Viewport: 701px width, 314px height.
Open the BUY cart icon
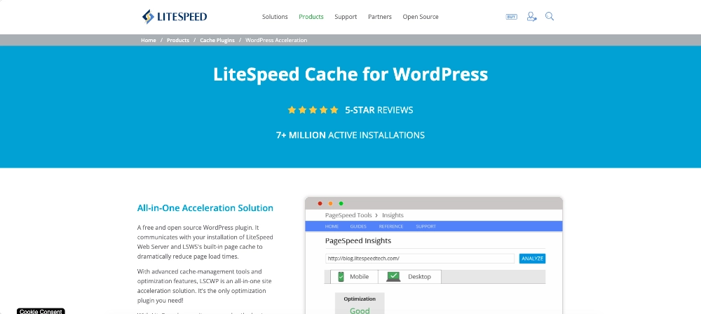coord(512,17)
